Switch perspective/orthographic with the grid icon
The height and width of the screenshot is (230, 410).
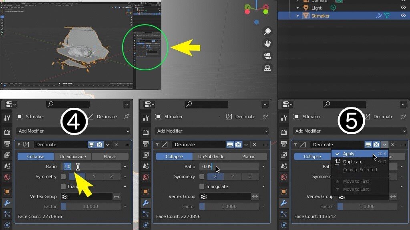tap(267, 68)
